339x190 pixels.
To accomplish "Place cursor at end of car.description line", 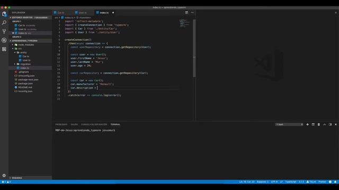I will coord(97,88).
